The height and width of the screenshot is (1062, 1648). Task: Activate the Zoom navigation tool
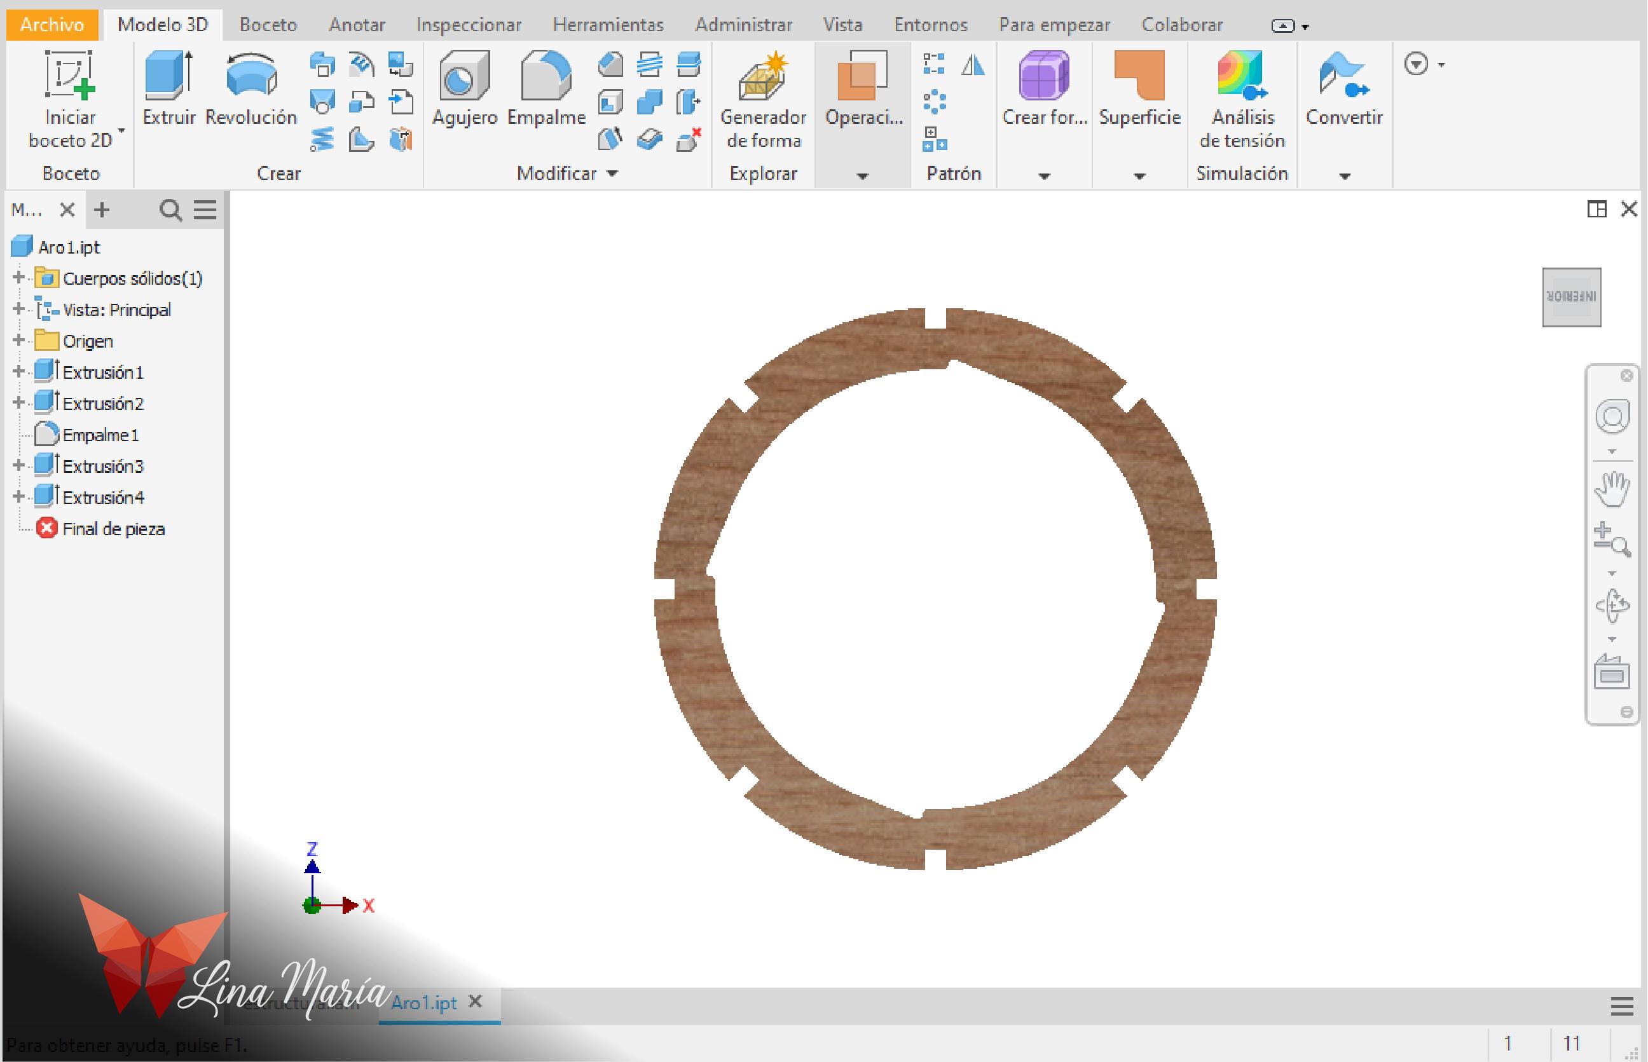[x=1612, y=540]
